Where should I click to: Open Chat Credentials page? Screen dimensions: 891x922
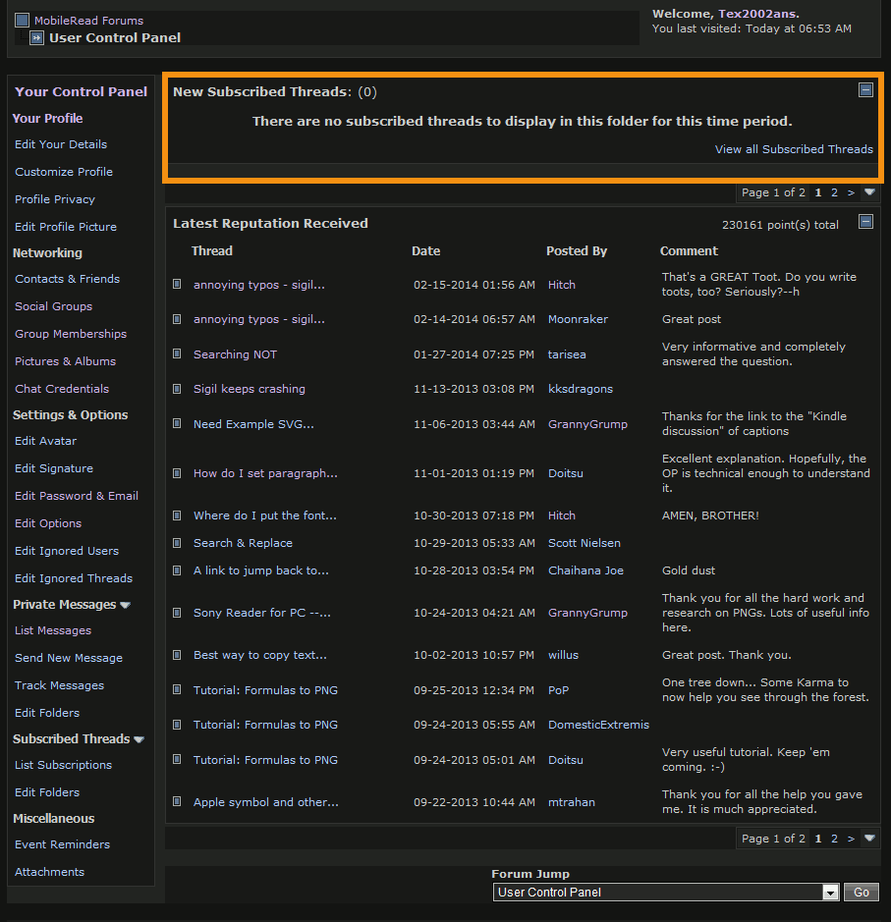tap(62, 389)
